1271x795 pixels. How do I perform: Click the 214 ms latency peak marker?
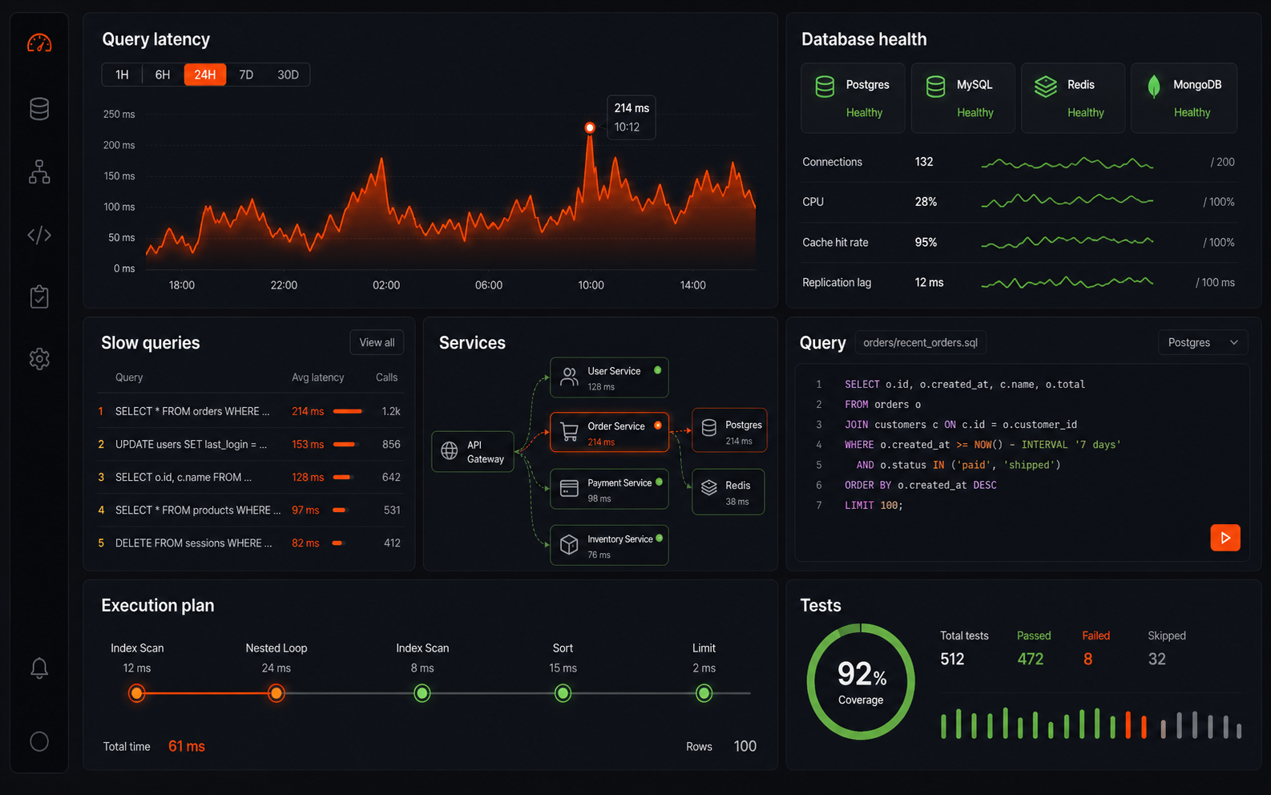tap(590, 127)
